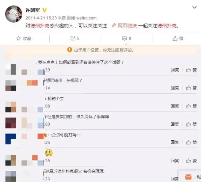Reply to the 我勒个去 comment

(x=175, y=106)
